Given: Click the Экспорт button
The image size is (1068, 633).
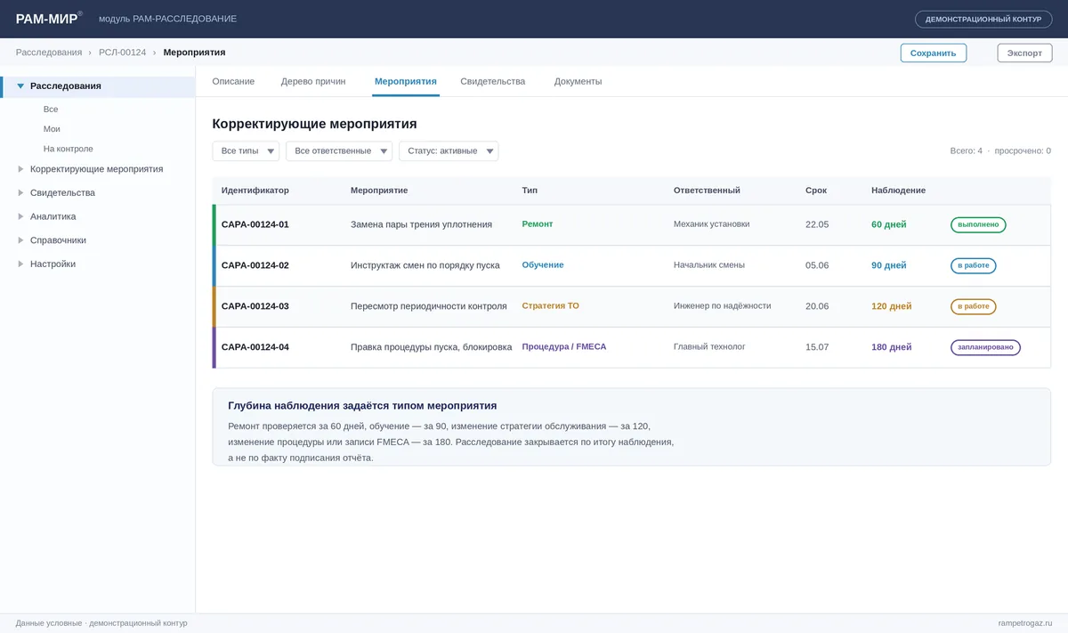Looking at the screenshot, I should tap(1024, 53).
